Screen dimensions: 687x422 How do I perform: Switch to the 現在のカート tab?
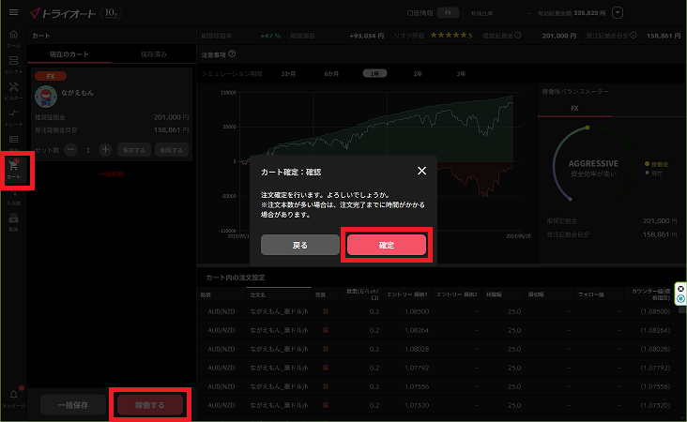[70, 54]
